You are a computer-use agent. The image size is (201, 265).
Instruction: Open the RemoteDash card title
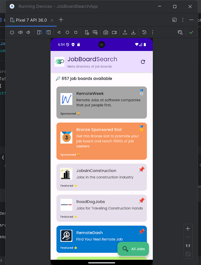tap(89, 233)
